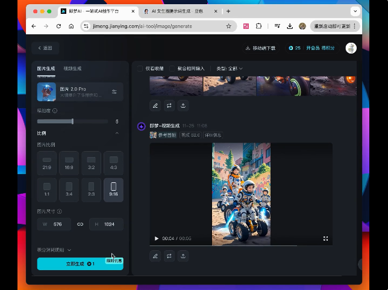Select the 4:3 aspect ratio

point(114,163)
